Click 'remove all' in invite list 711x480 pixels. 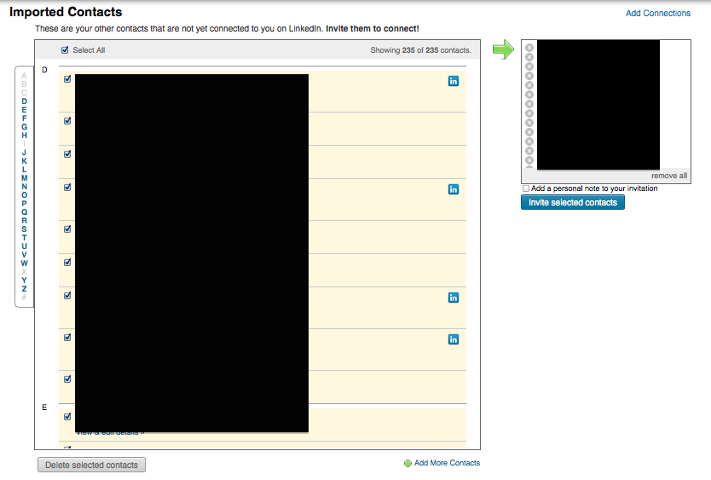tap(668, 176)
